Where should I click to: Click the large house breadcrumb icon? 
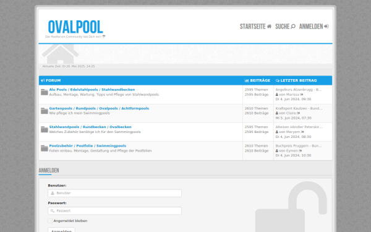61,54
